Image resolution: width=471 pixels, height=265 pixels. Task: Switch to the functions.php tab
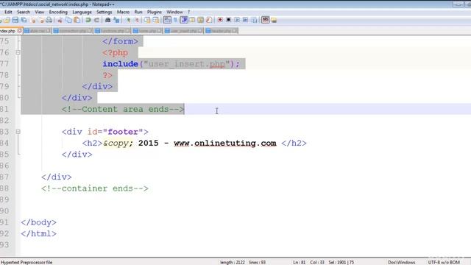tap(112, 31)
